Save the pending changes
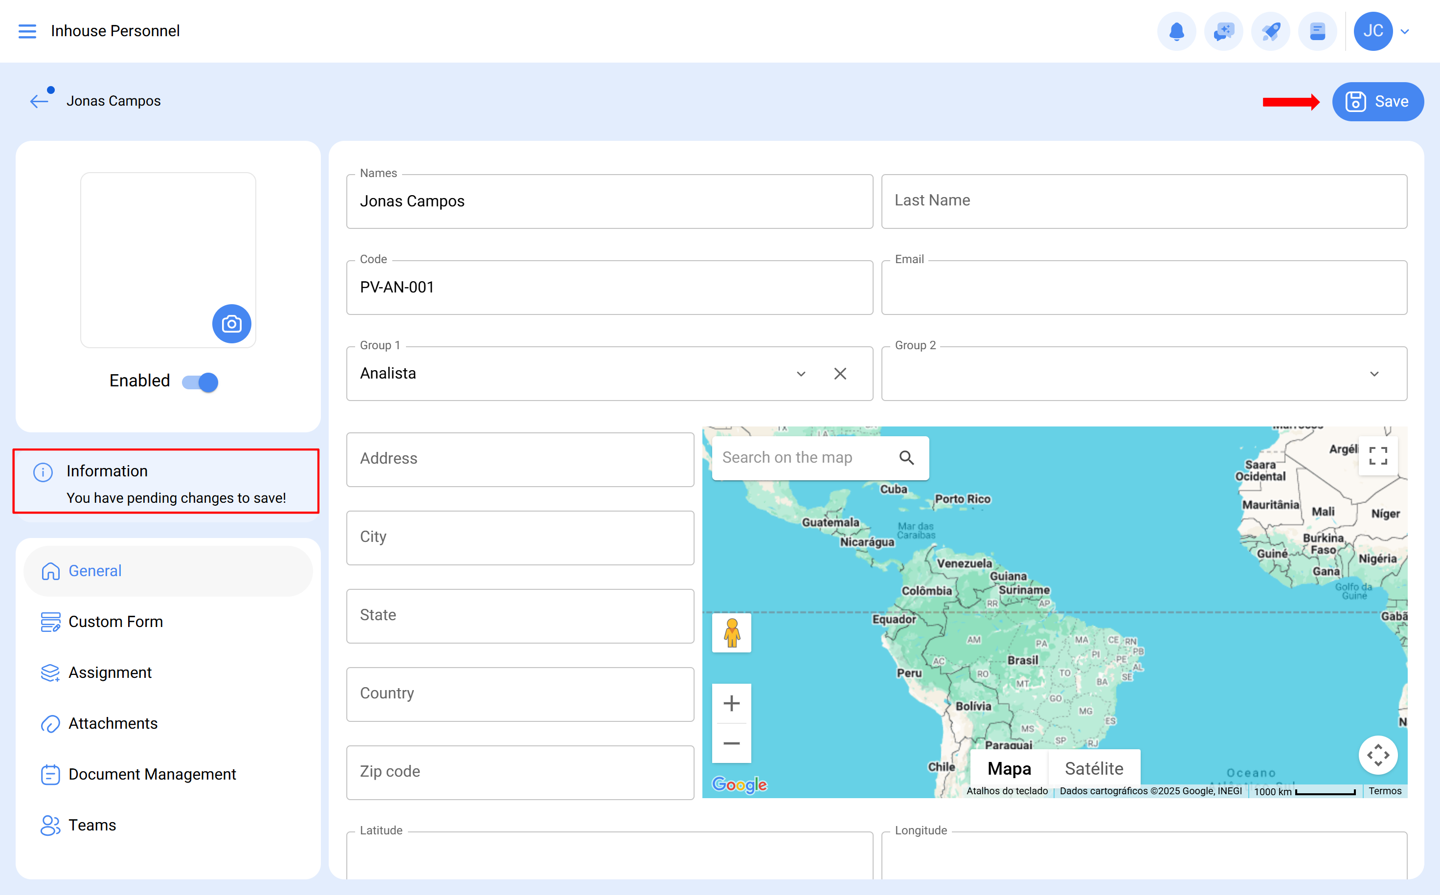The image size is (1440, 895). coord(1378,102)
